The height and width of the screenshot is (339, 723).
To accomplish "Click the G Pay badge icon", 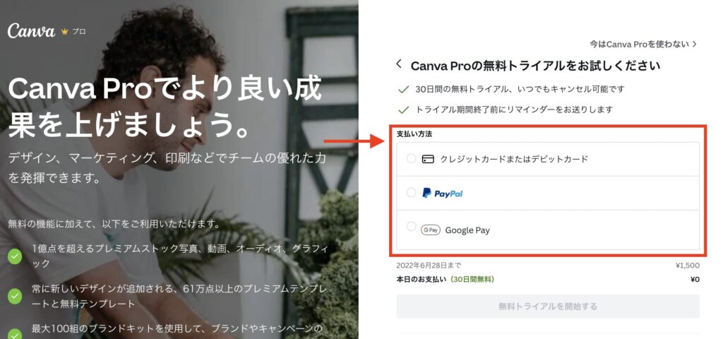I will coord(431,230).
